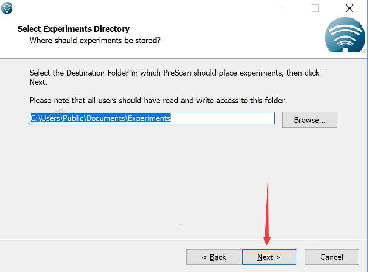The image size is (368, 272).
Task: Click the "Select Experiments Directory" heading
Action: (73, 29)
